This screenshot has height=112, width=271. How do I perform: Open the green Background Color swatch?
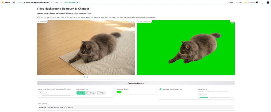119,92
